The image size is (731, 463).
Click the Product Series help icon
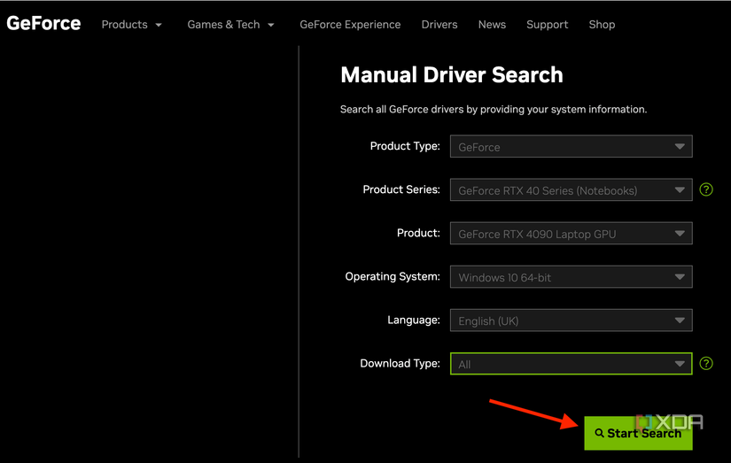[x=706, y=189]
